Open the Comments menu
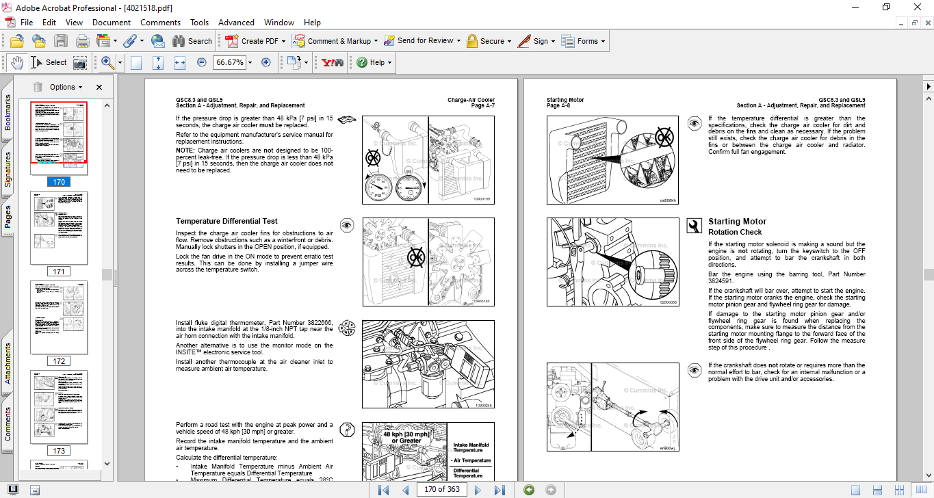 click(x=160, y=23)
